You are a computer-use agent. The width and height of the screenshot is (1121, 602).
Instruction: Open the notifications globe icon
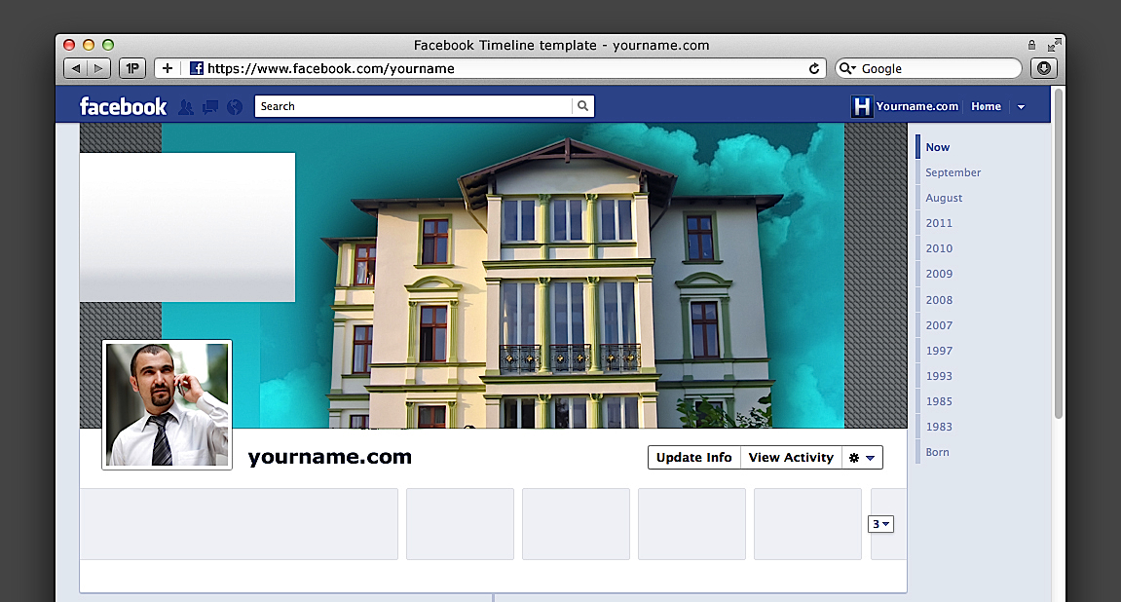point(235,107)
